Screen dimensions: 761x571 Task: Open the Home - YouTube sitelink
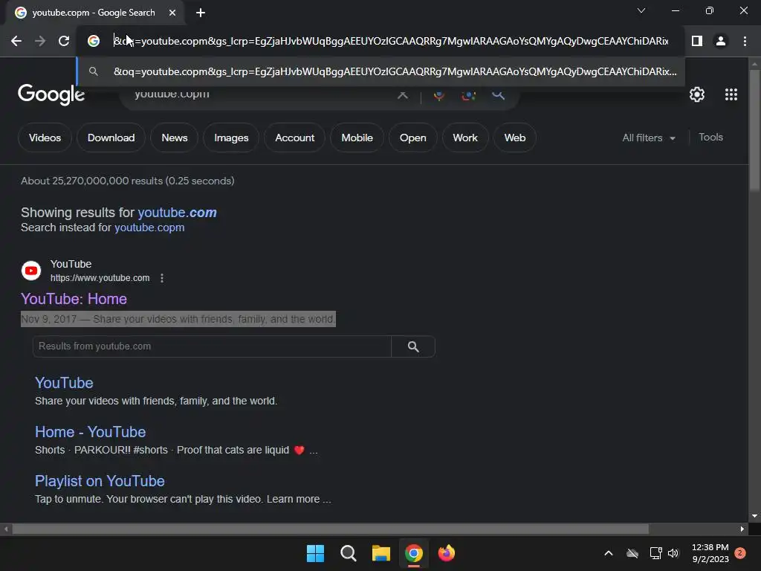[x=90, y=432]
